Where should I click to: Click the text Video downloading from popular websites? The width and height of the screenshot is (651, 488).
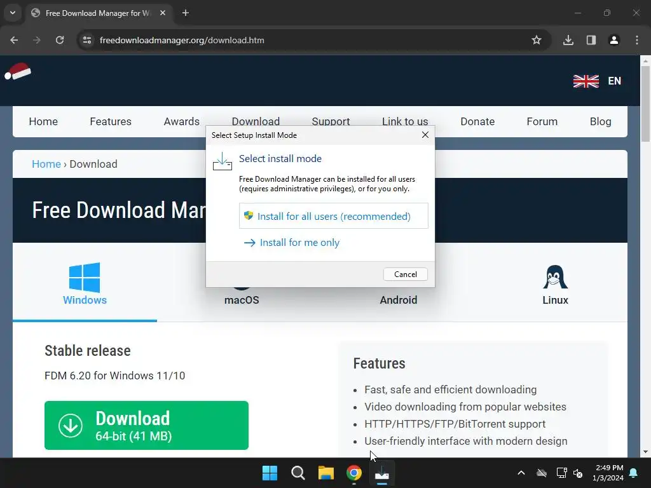[x=465, y=407]
